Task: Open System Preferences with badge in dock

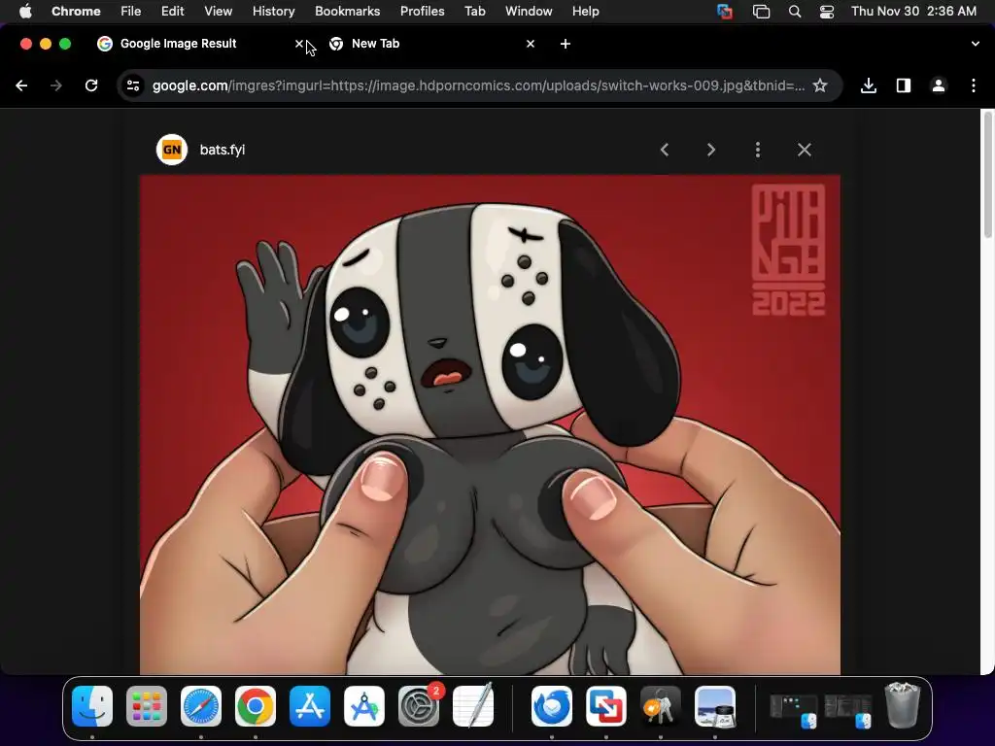Action: [x=419, y=706]
